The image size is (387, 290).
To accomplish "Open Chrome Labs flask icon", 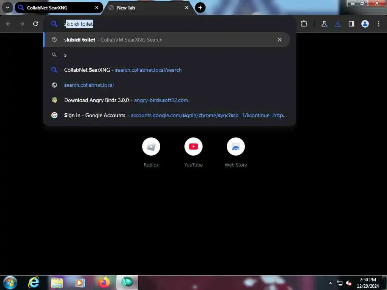I will pos(324,24).
